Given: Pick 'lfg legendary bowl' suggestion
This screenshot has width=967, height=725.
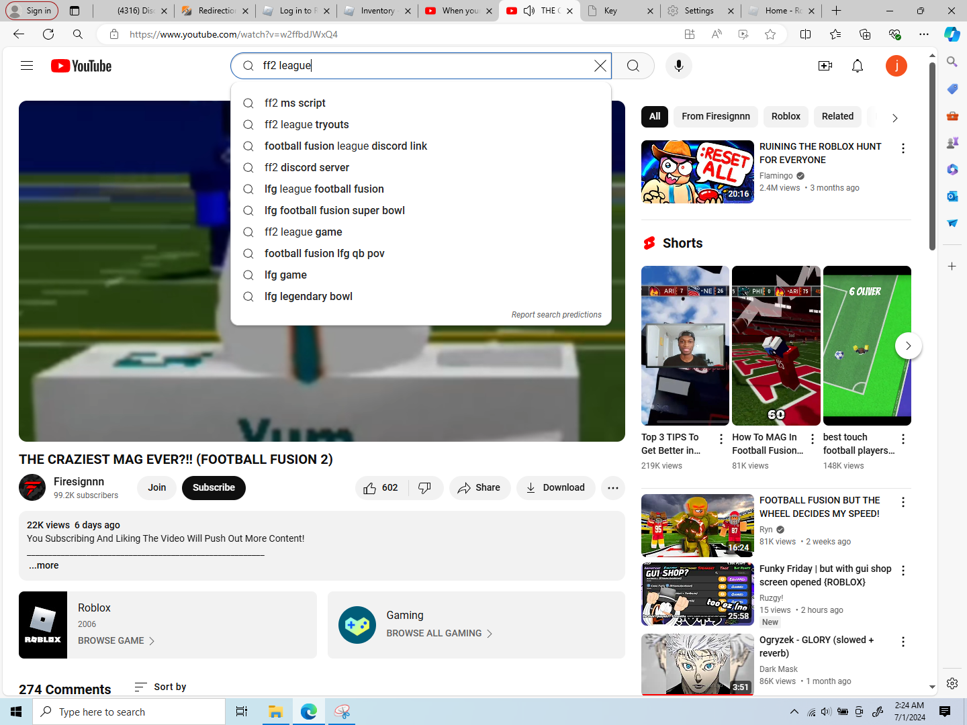Looking at the screenshot, I should (421, 297).
